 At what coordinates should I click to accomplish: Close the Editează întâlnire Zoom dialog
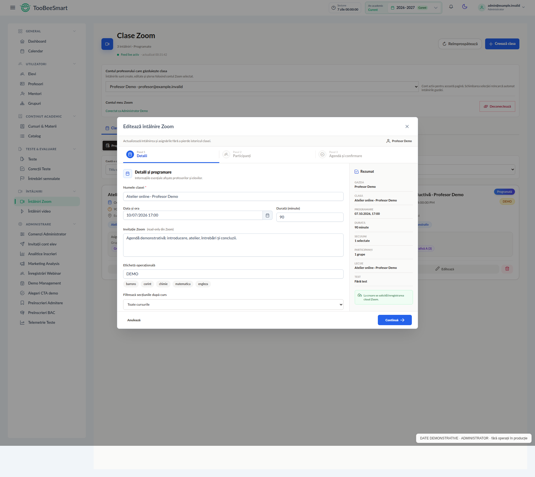coord(407,126)
